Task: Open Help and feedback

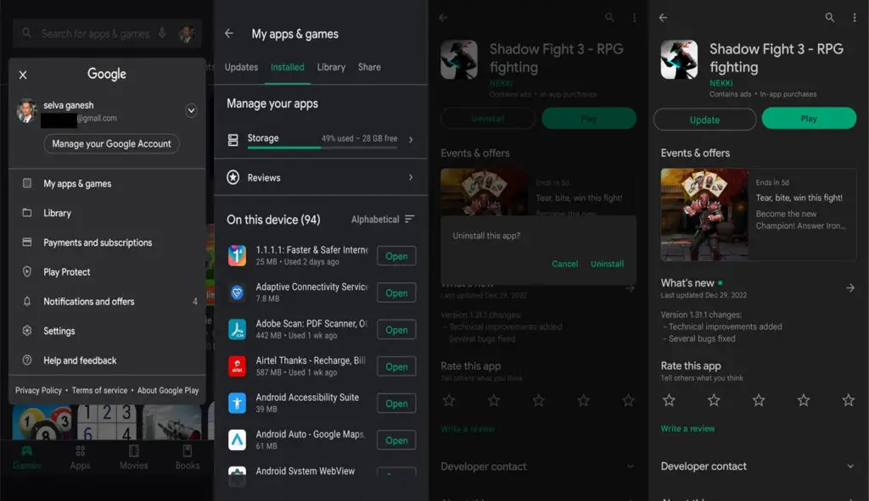Action: (108, 360)
